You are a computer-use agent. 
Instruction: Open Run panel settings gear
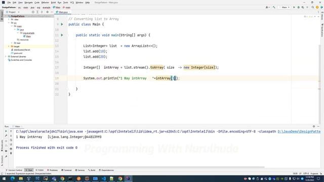coord(314,126)
